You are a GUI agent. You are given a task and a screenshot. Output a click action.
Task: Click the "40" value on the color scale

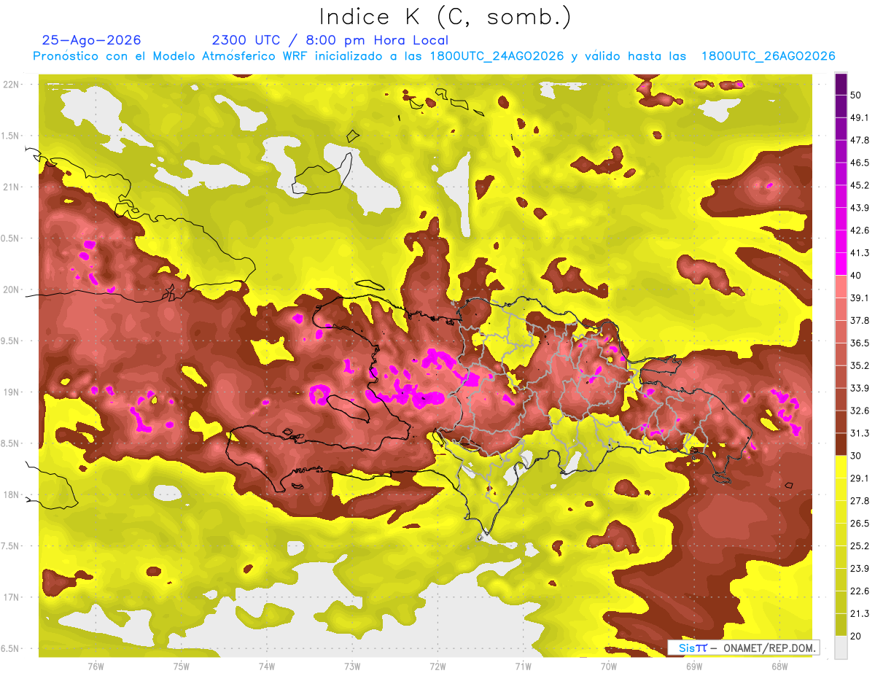(856, 276)
